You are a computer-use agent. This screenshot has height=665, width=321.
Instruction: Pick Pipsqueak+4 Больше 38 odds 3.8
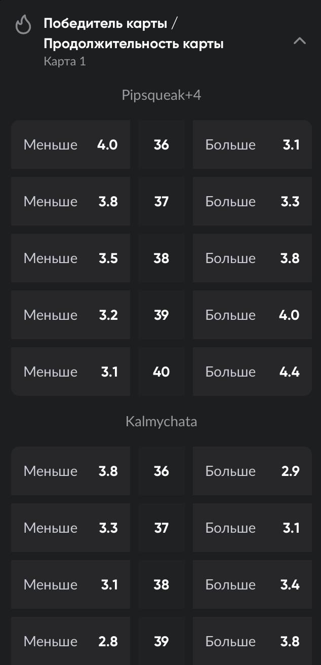(x=252, y=258)
